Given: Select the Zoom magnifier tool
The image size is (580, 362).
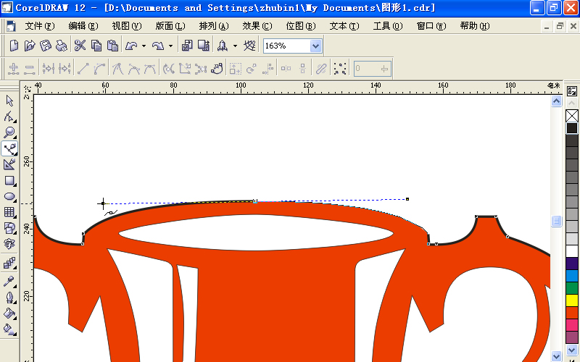Looking at the screenshot, I should coord(9,132).
